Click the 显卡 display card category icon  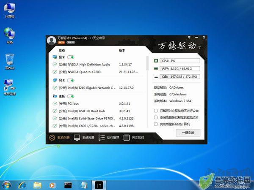coord(55,57)
